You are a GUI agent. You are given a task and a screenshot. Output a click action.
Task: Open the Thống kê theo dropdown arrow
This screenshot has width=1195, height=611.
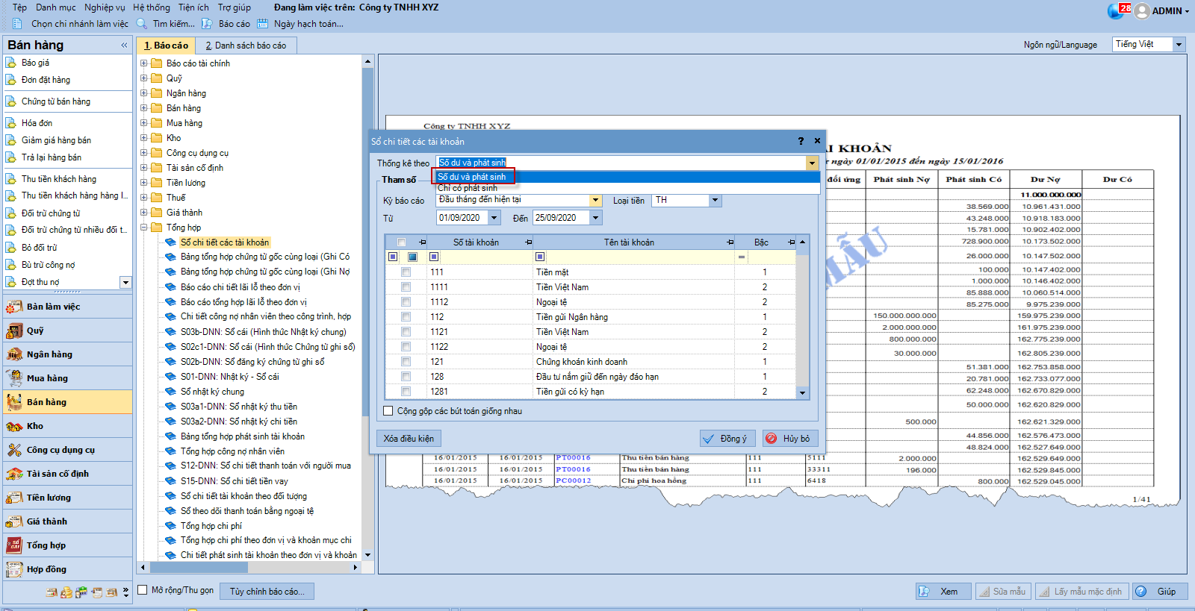tap(812, 163)
